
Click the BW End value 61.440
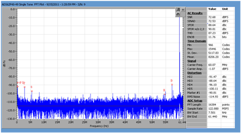click(213, 117)
